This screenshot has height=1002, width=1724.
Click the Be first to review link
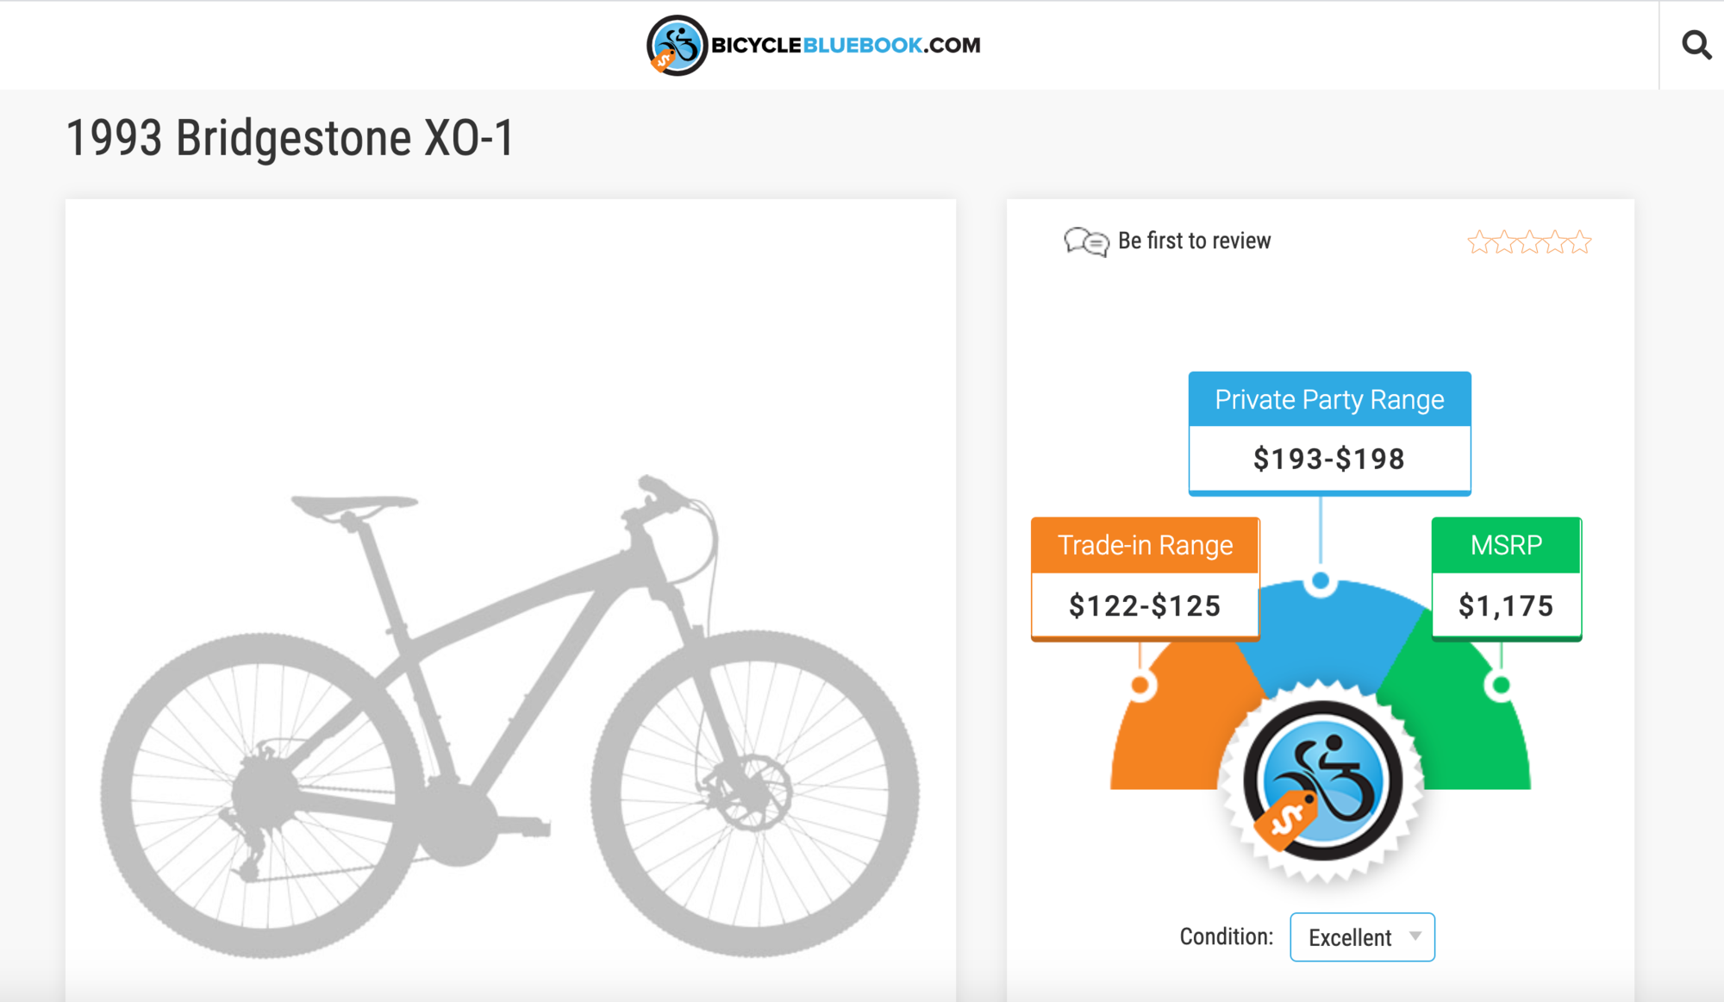[x=1194, y=241]
